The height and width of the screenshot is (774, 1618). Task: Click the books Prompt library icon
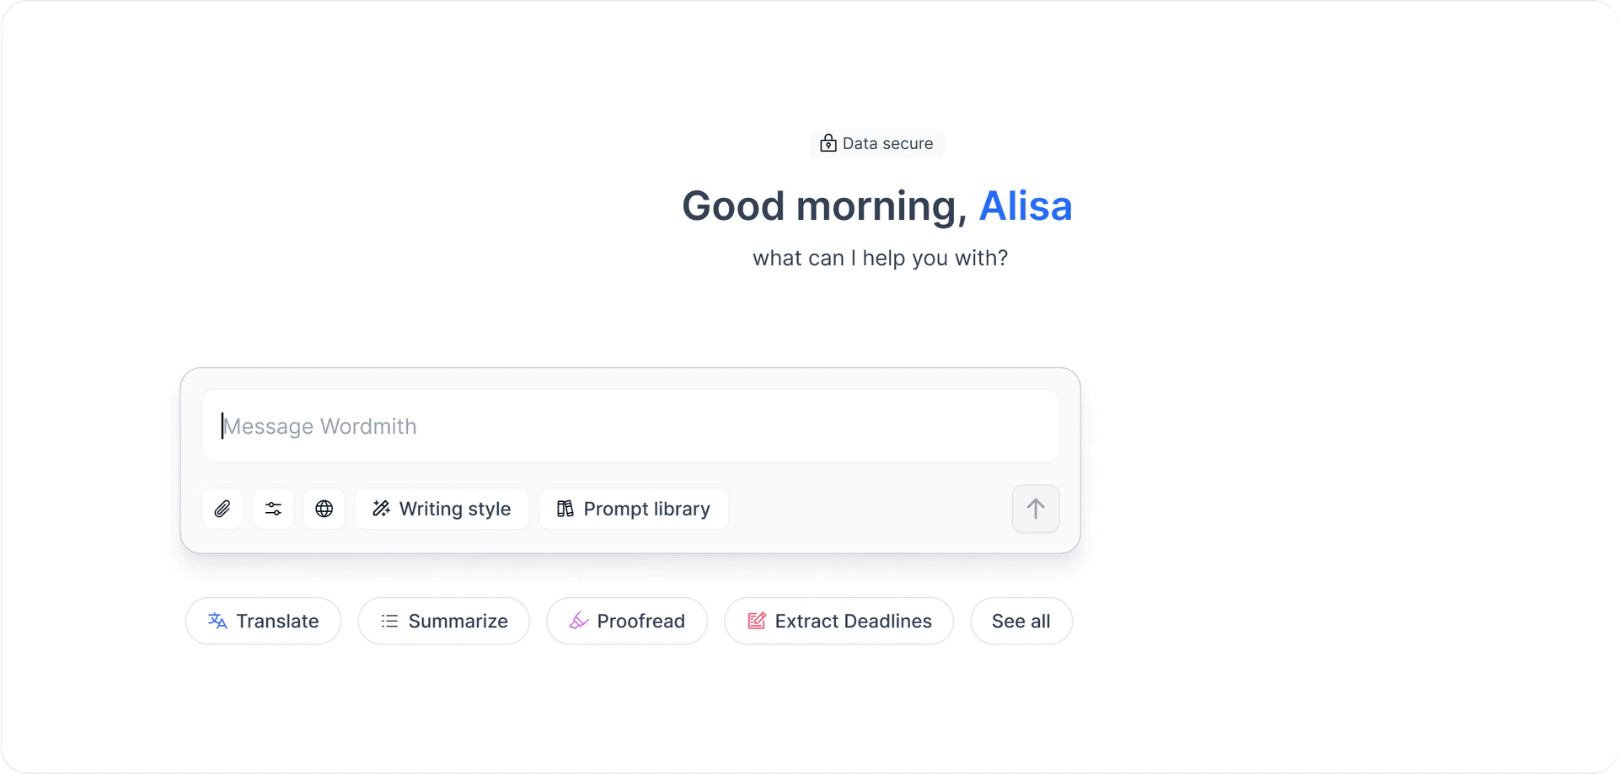coord(565,509)
